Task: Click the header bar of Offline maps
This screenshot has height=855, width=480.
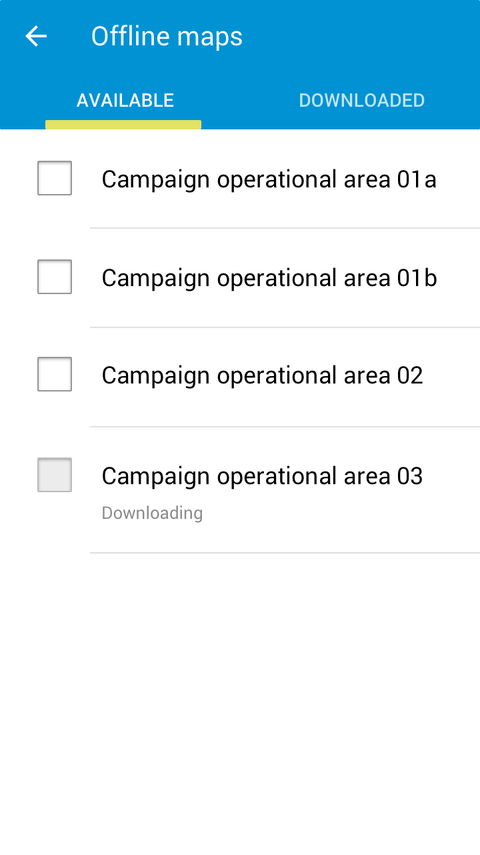Action: [x=240, y=36]
